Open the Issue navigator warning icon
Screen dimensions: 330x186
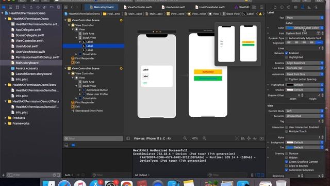31,7
